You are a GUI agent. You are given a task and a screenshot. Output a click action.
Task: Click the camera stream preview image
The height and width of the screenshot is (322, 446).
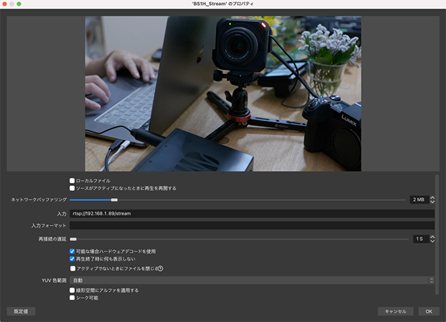(223, 93)
